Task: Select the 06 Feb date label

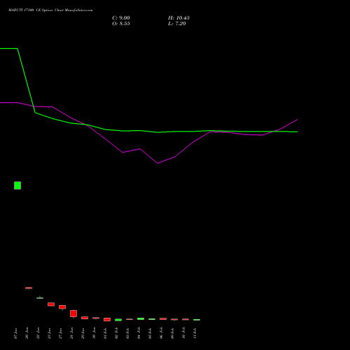Action: click(161, 333)
